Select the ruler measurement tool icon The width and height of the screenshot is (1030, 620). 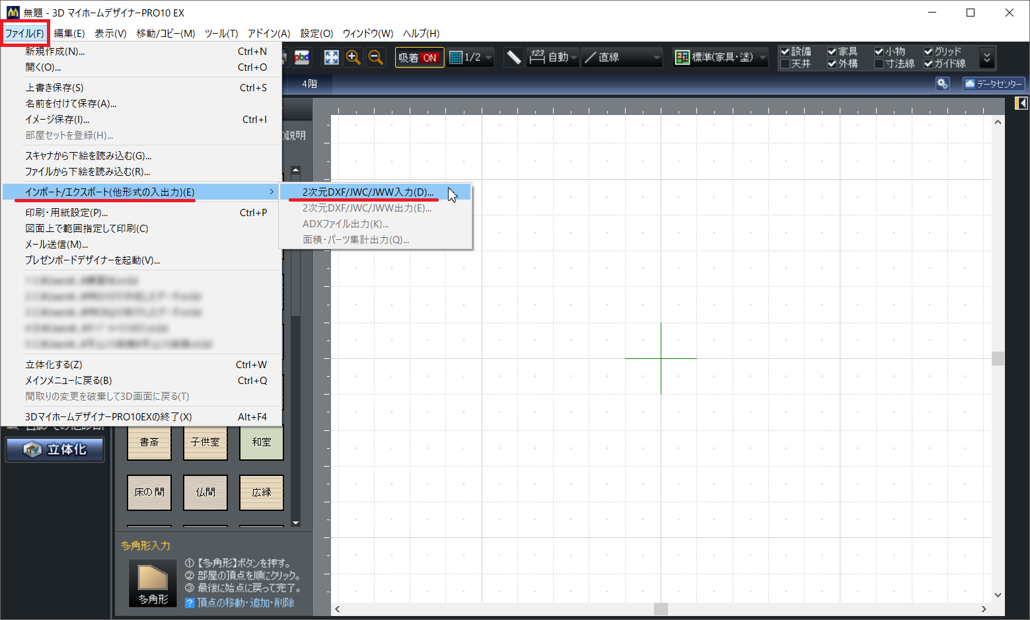click(513, 58)
